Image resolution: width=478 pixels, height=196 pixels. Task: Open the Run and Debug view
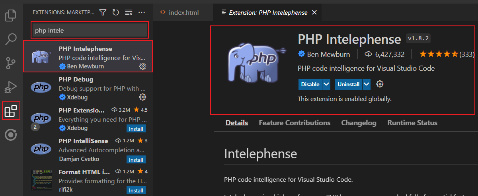[11, 87]
